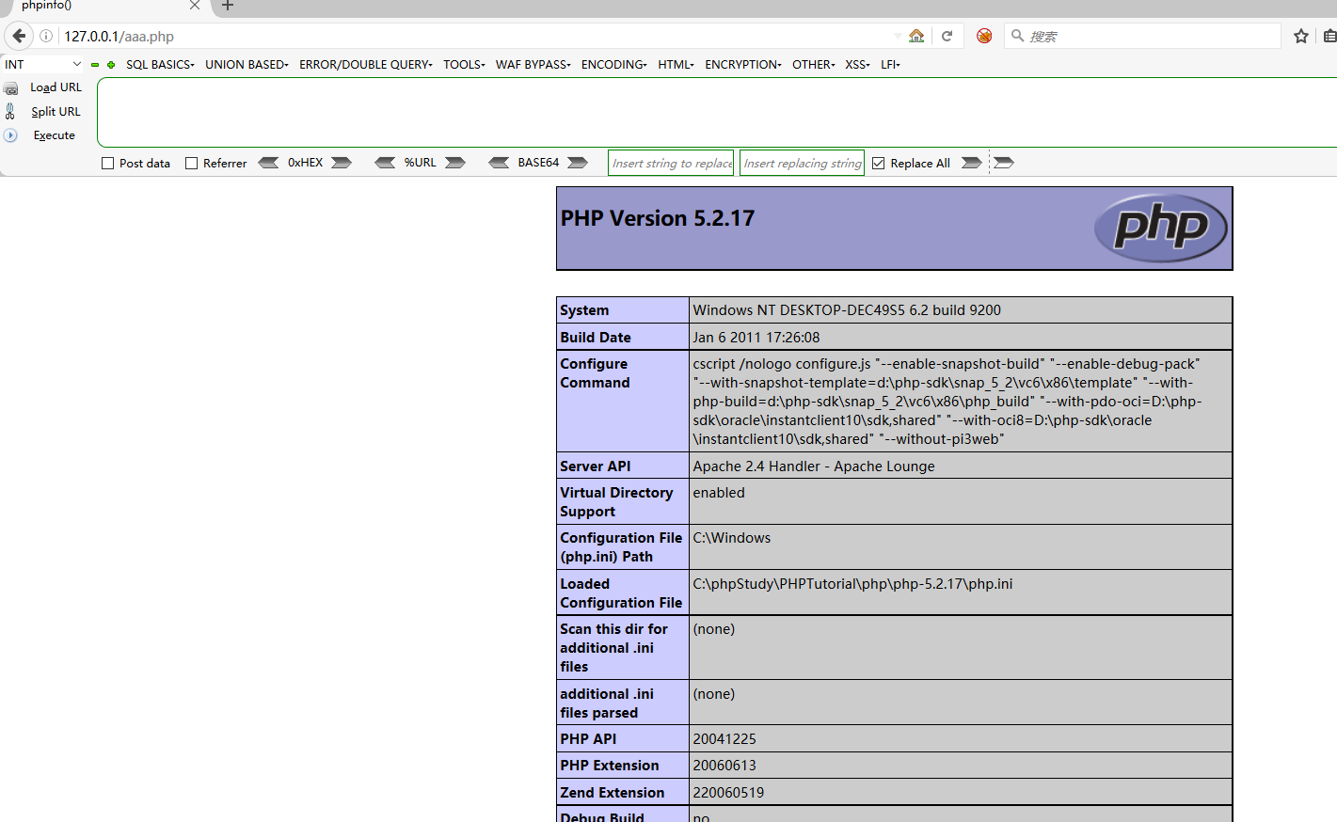Viewport: 1337px width, 822px height.
Task: Open the bookmarks list icon
Action: (x=1329, y=36)
